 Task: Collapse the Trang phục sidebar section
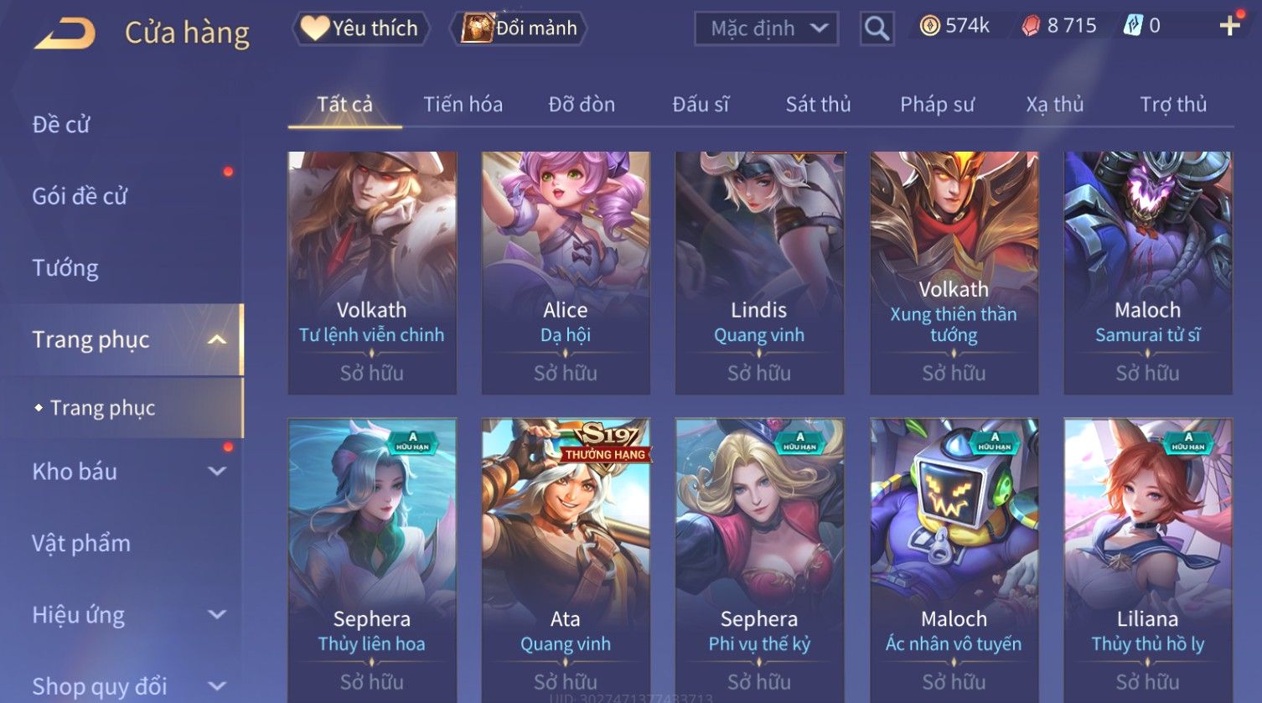216,340
